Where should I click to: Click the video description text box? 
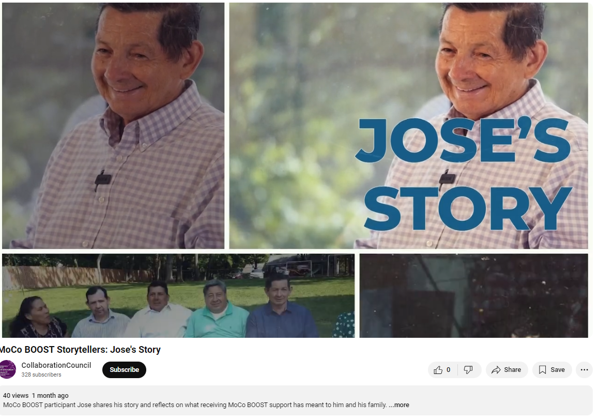click(297, 401)
